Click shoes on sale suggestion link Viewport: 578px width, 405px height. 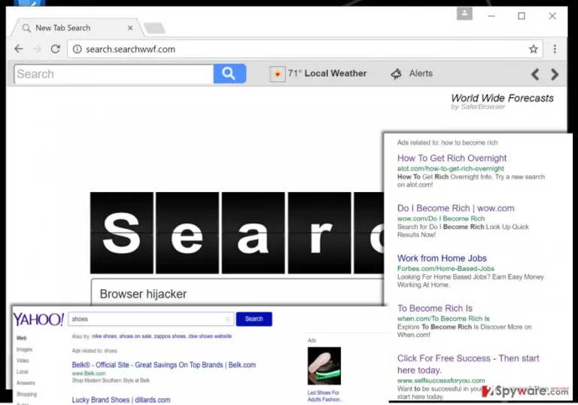pos(135,336)
